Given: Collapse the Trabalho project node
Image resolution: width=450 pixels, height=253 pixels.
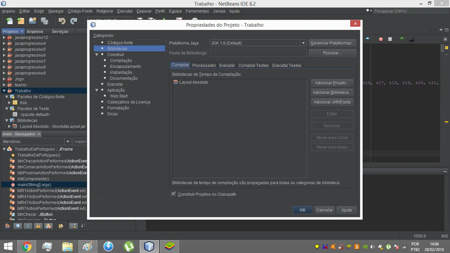Looking at the screenshot, I should [x=4, y=91].
